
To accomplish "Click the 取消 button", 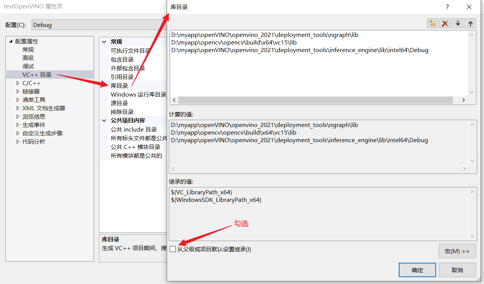I will [x=457, y=270].
